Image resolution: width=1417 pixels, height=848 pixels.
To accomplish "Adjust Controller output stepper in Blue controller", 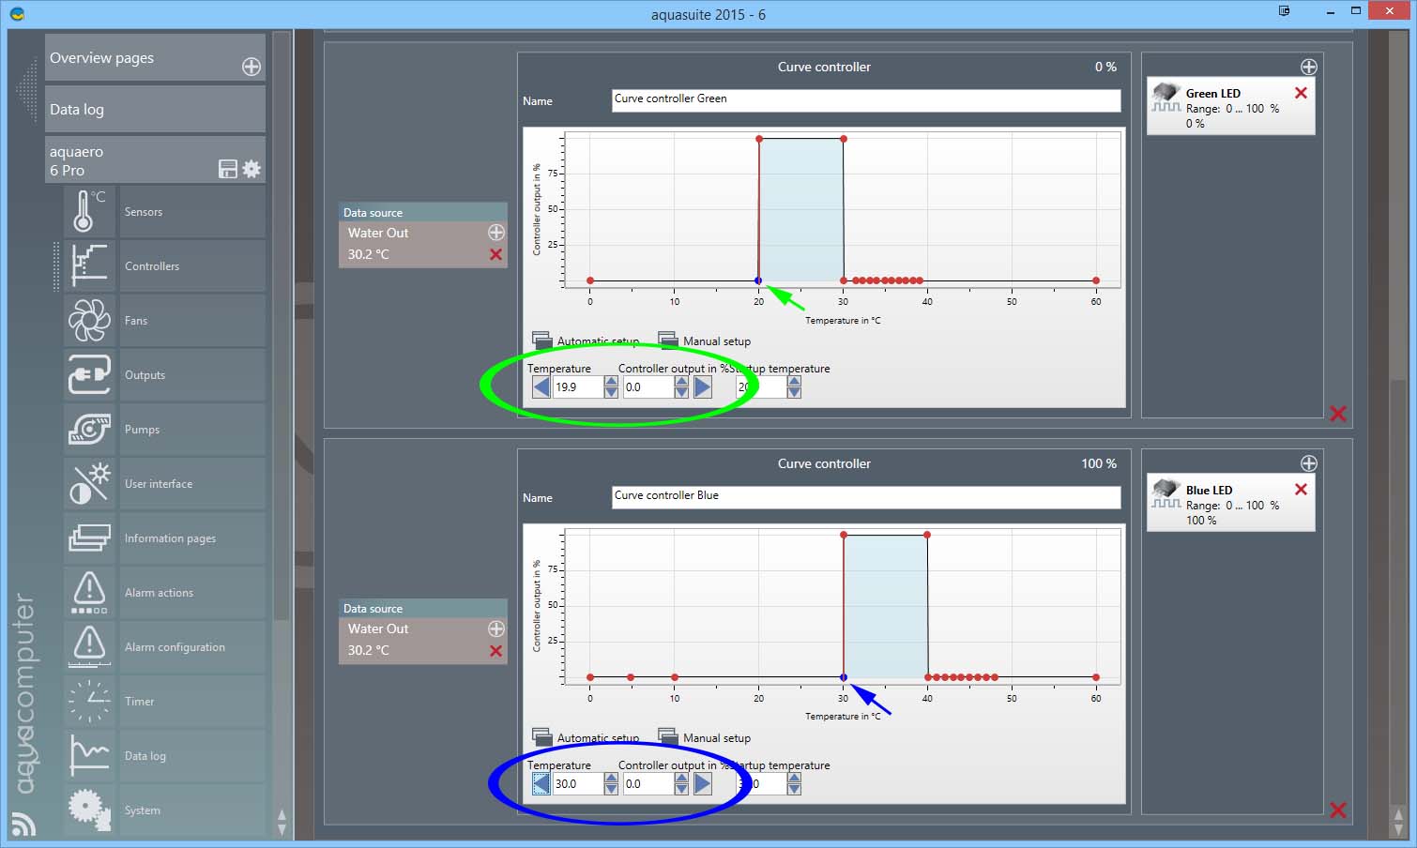I will [681, 784].
